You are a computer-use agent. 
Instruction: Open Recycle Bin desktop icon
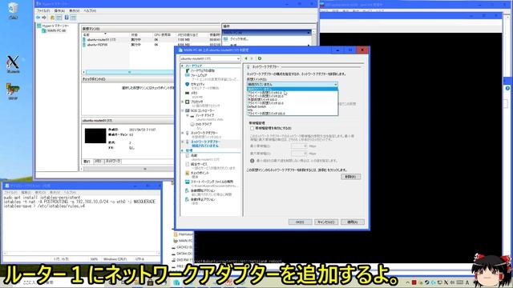pos(13,10)
